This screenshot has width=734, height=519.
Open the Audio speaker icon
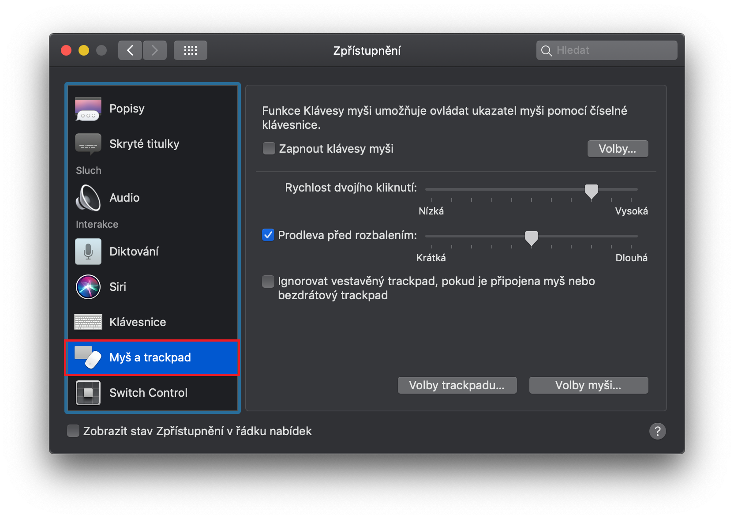(88, 198)
